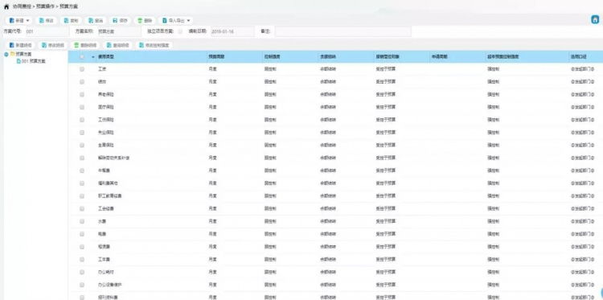The height and width of the screenshot is (300, 603).
Task: Click the 删除明细 button
Action: (x=85, y=45)
